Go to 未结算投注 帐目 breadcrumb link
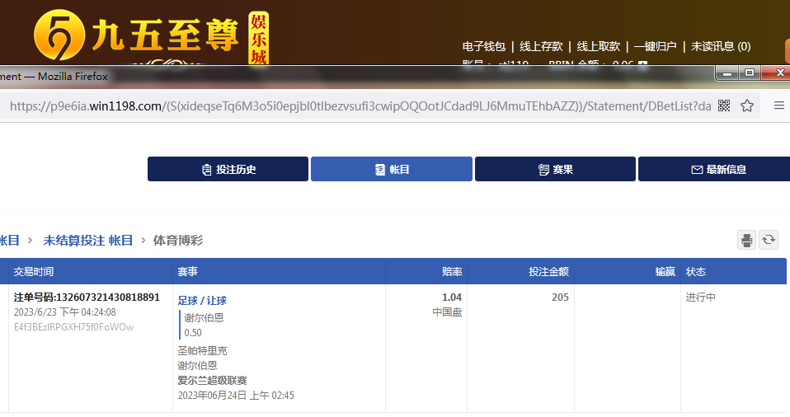Screen dimensions: 790x417 tap(88, 241)
